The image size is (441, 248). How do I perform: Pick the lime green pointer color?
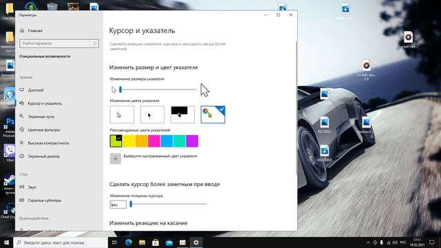(116, 141)
